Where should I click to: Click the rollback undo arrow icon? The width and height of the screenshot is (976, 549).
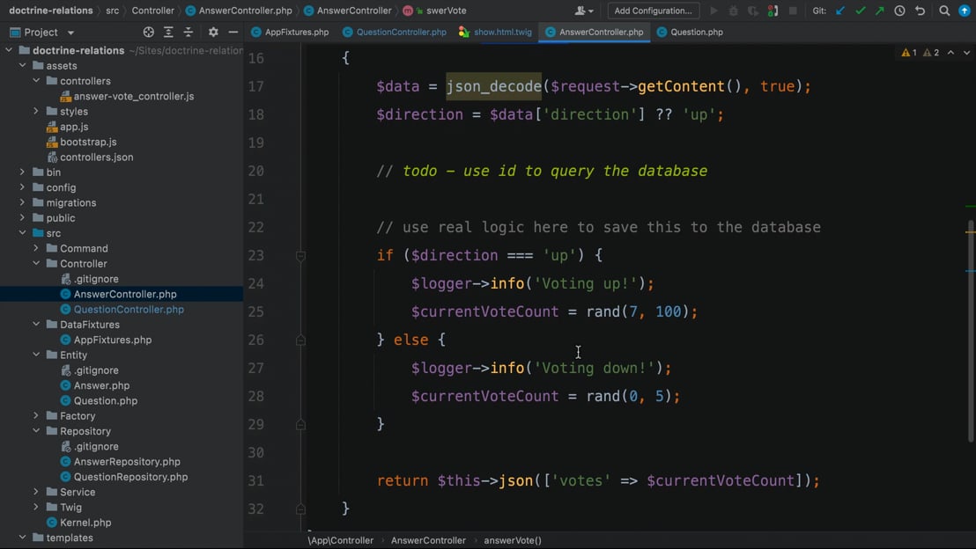tap(920, 11)
